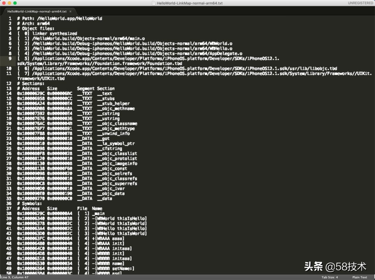
Task: Click the WBWorld.o object file path
Action: [132, 43]
